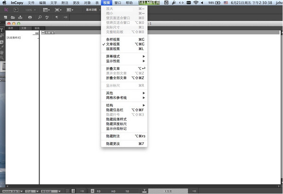The width and height of the screenshot is (283, 194).
Task: Open the 窗口 menu in the menu bar
Action: (118, 3)
